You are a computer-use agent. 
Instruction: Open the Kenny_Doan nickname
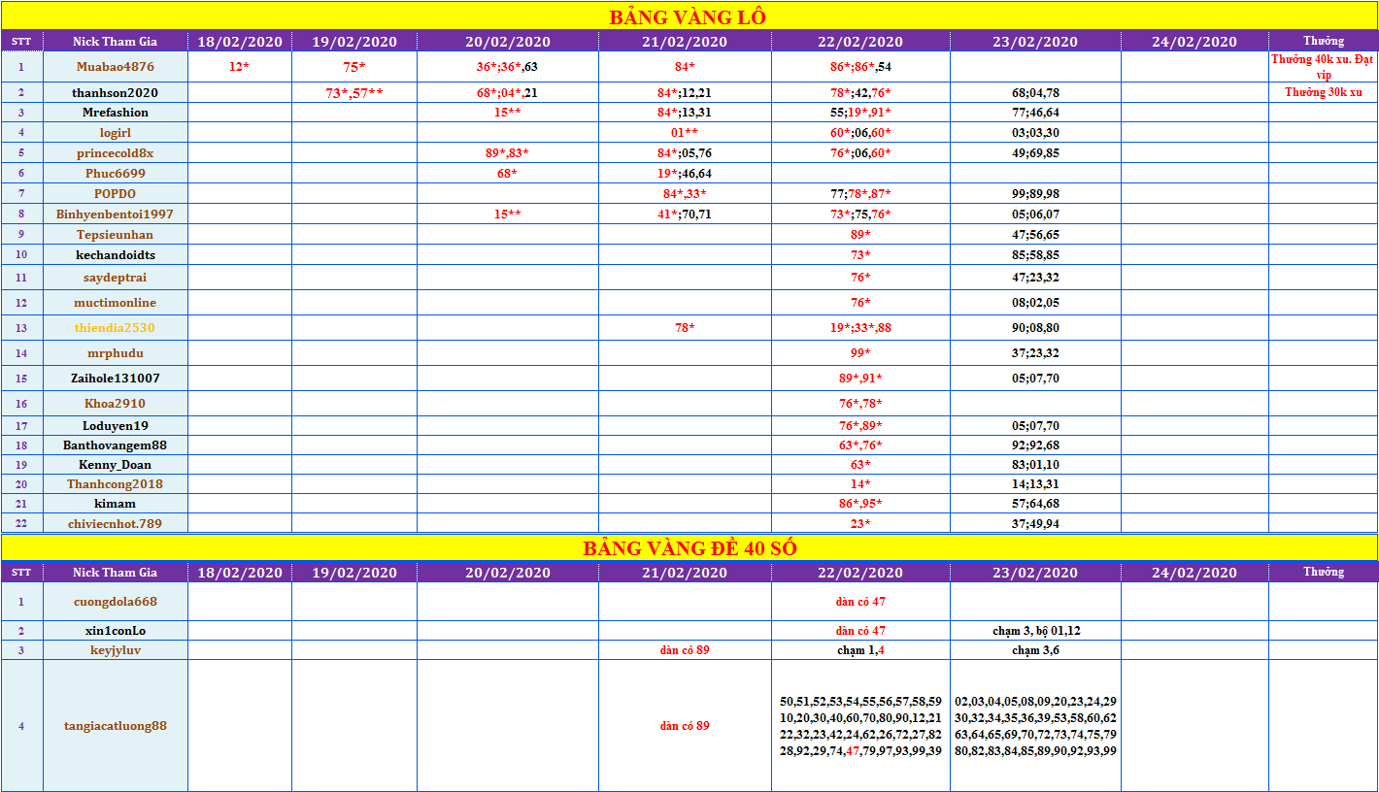point(116,465)
